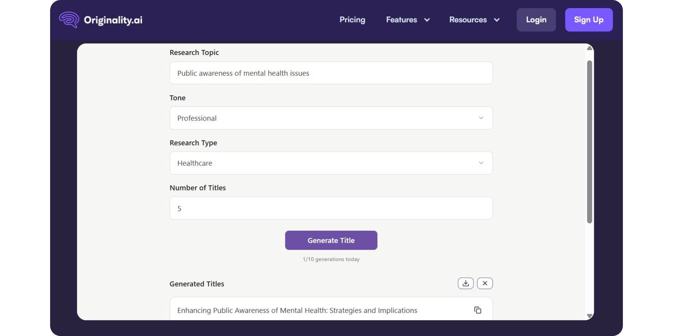Click the Originality.ai brain logo
The width and height of the screenshot is (673, 336).
[x=69, y=20]
